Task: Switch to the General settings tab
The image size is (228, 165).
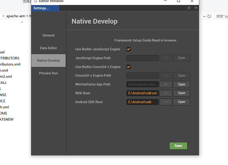Action: [48, 35]
